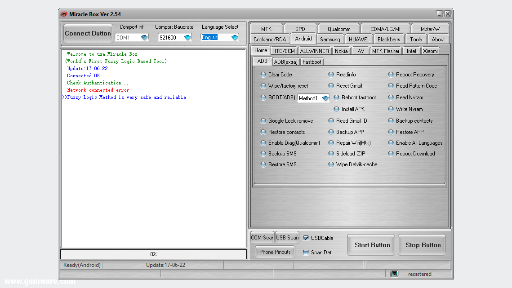This screenshot has height=288, width=512.
Task: Pick the Readinfo radio button
Action: 331,75
